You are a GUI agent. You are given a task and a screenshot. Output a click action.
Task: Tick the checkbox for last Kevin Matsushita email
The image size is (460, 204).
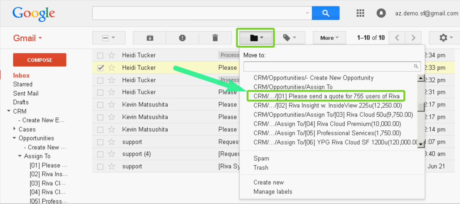tap(100, 130)
